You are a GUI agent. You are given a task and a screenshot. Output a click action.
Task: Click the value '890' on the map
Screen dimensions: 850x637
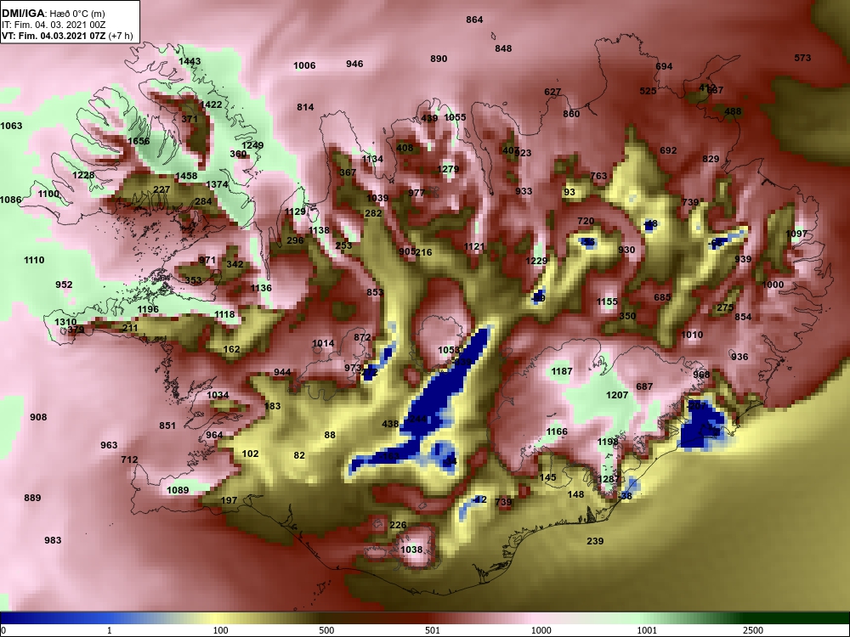coord(439,59)
